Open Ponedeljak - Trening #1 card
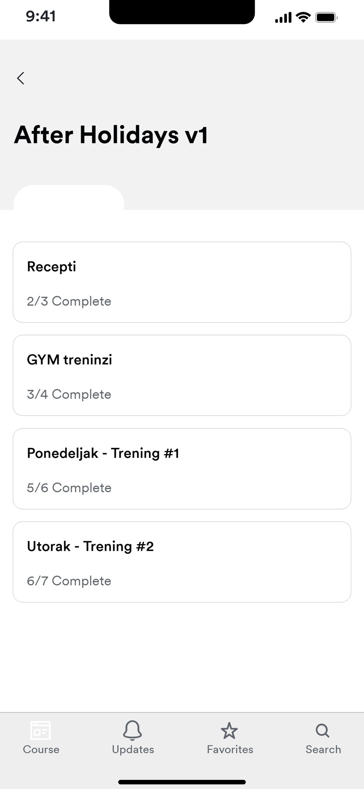The height and width of the screenshot is (789, 364). [182, 469]
